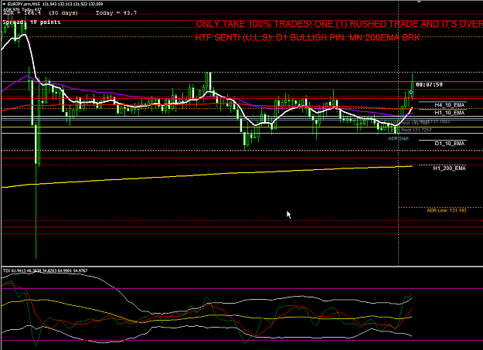483x350 pixels.
Task: Click the EURJPY M15 chart title text
Action: coord(55,4)
